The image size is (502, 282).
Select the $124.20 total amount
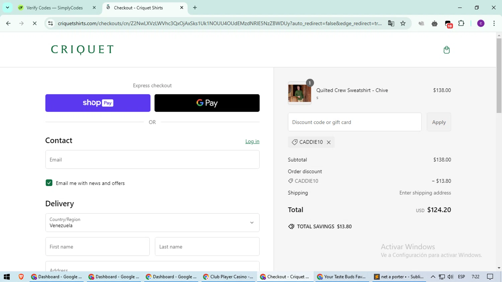click(x=439, y=210)
